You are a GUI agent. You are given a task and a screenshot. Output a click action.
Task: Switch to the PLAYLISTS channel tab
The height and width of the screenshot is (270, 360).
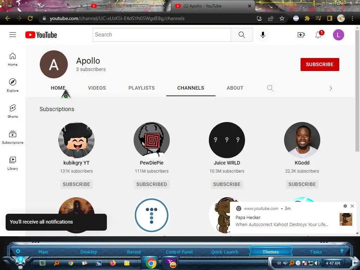point(141,88)
